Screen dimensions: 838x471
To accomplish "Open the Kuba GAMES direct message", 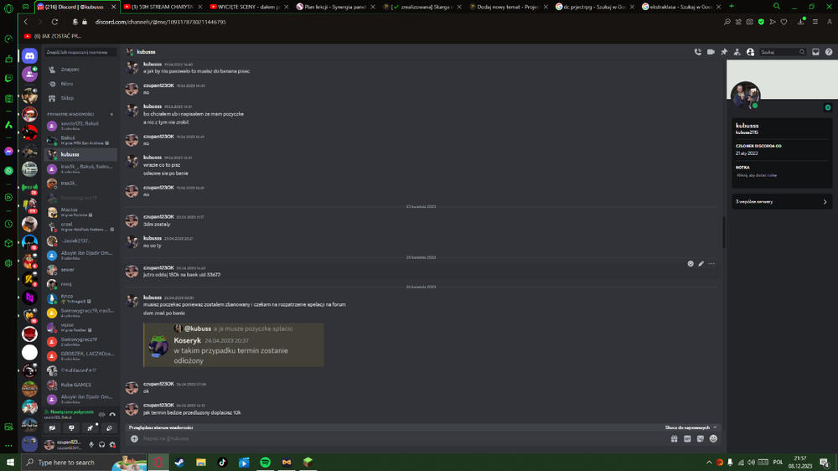I will point(80,385).
